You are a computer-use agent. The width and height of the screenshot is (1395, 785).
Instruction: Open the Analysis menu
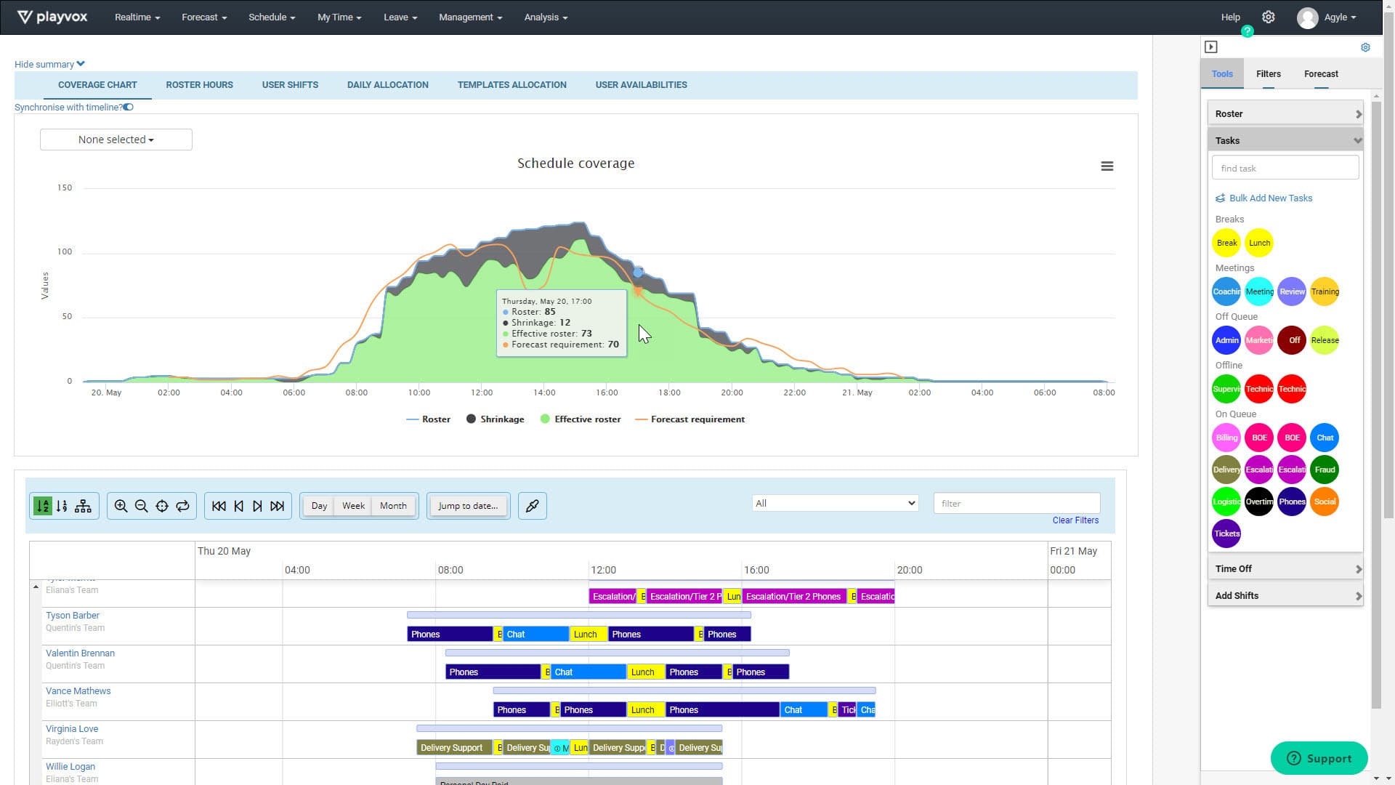pos(545,17)
